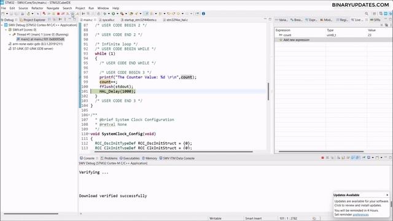Click the Disconnect icon next to Terminate
The image size is (393, 221).
[63, 14]
